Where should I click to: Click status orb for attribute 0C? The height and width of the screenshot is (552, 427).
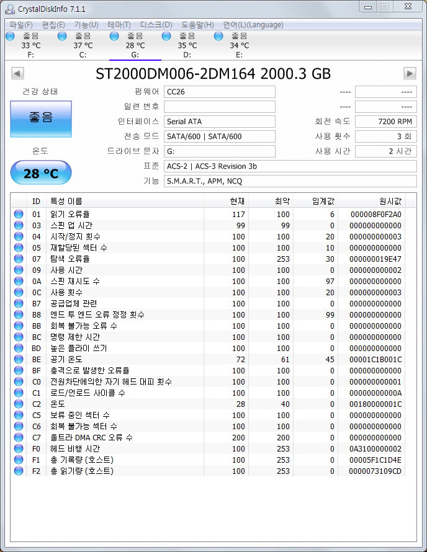point(19,292)
